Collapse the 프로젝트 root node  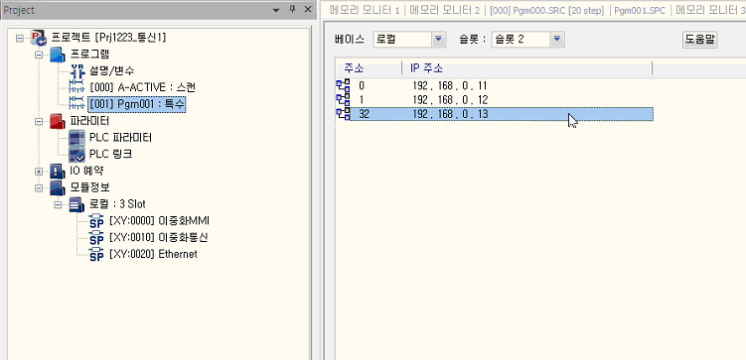coord(19,38)
